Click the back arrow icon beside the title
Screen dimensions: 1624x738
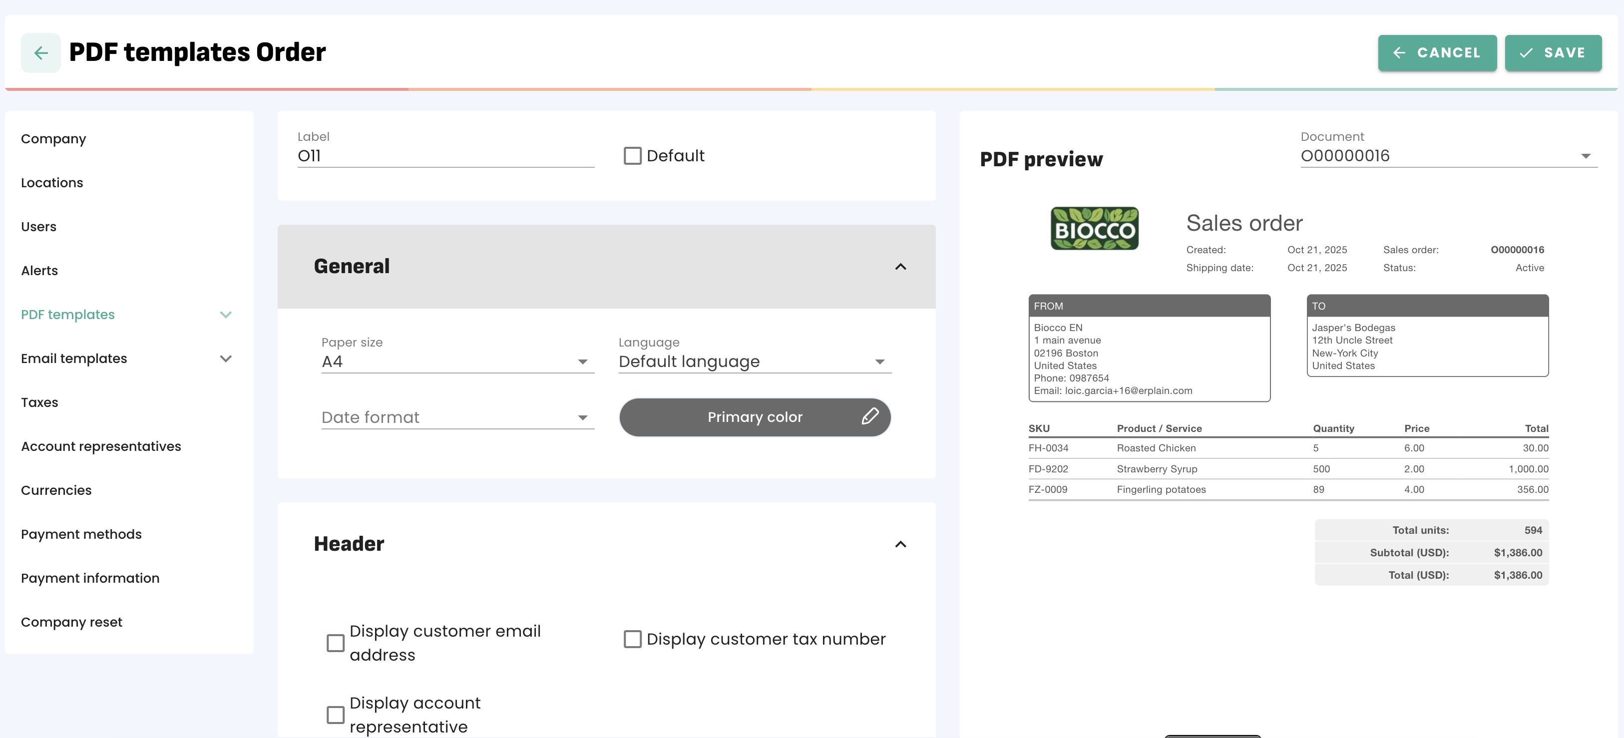(41, 53)
